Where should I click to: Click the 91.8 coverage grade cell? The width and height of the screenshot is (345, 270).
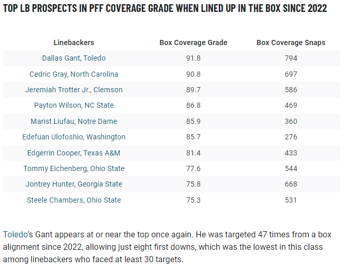193,58
